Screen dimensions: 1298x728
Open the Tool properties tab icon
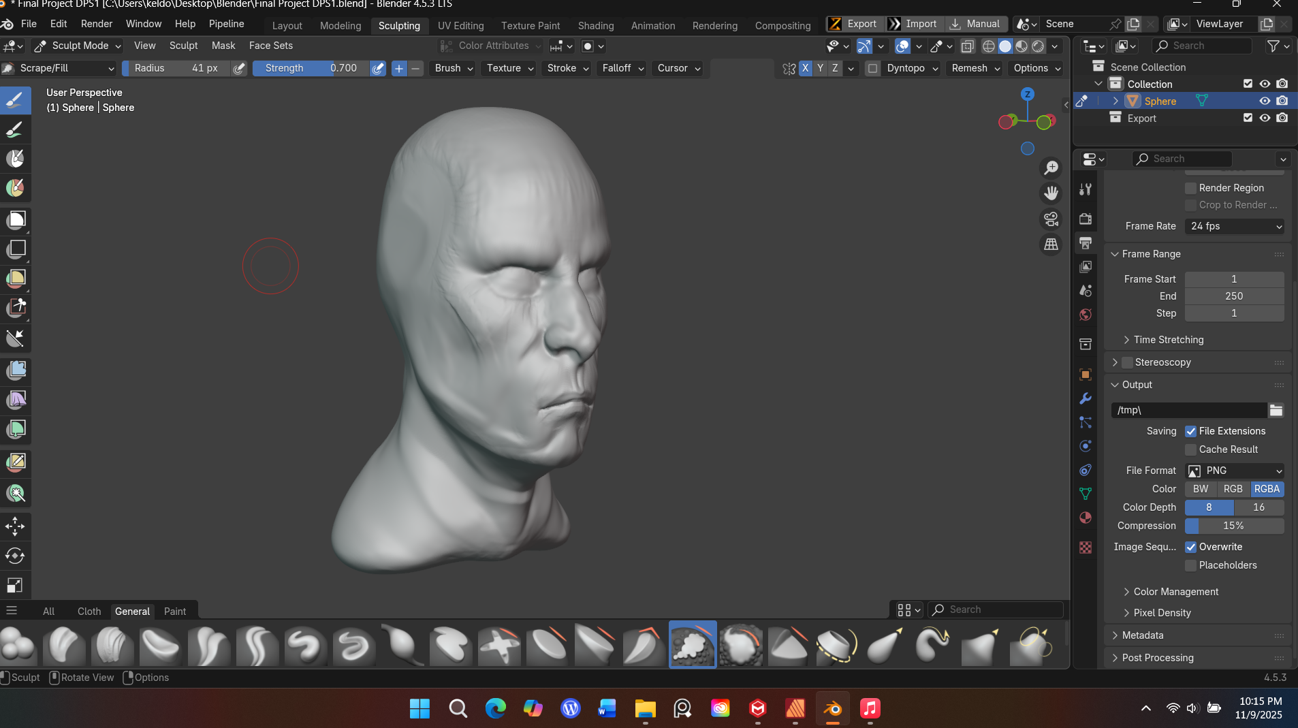point(1086,189)
